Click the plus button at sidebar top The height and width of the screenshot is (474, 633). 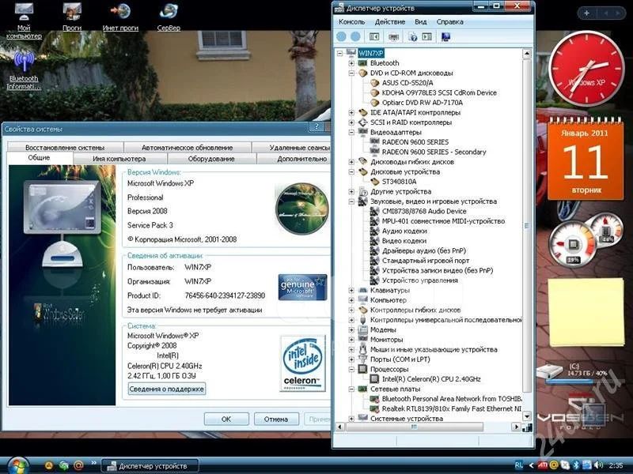pyautogui.click(x=586, y=13)
